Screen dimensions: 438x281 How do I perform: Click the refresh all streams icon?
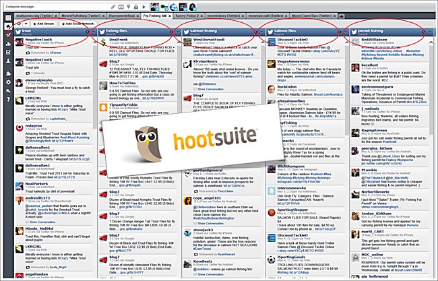point(19,24)
